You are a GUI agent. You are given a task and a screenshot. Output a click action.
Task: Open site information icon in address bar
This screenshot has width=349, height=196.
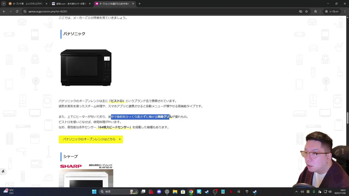point(25,11)
